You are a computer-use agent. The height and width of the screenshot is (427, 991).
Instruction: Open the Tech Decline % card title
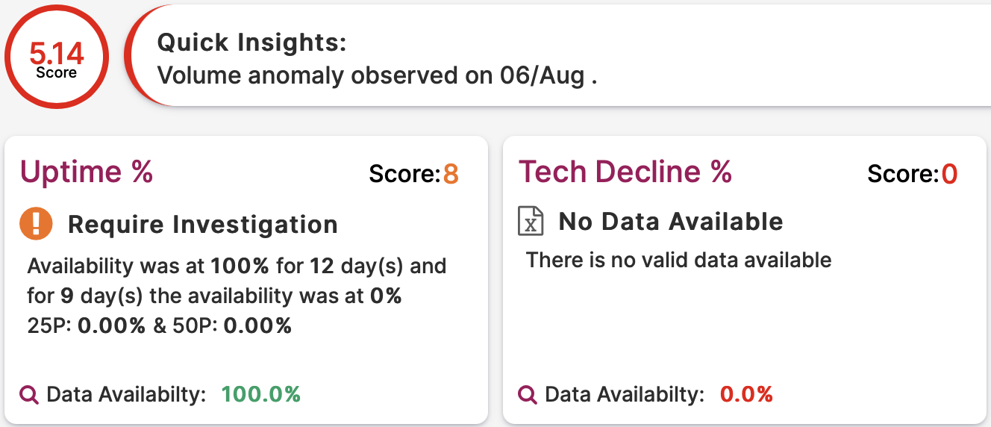tap(625, 172)
